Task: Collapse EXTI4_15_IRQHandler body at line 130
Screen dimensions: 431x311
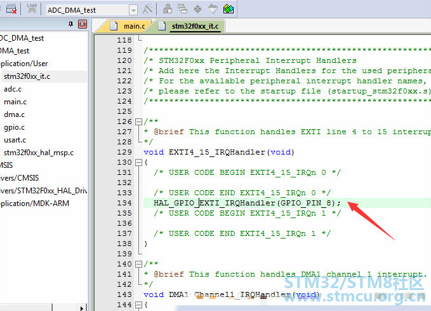Action: [138, 163]
